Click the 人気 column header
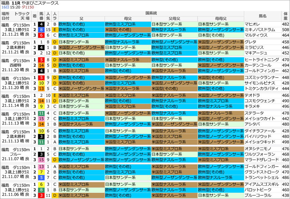 pyautogui.click(x=48, y=16)
